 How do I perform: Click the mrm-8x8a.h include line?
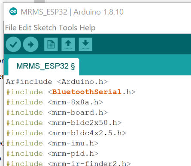pos(55,102)
